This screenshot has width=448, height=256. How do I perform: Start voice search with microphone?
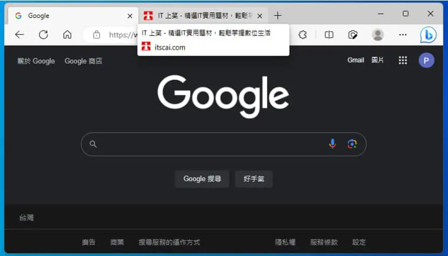coord(332,144)
